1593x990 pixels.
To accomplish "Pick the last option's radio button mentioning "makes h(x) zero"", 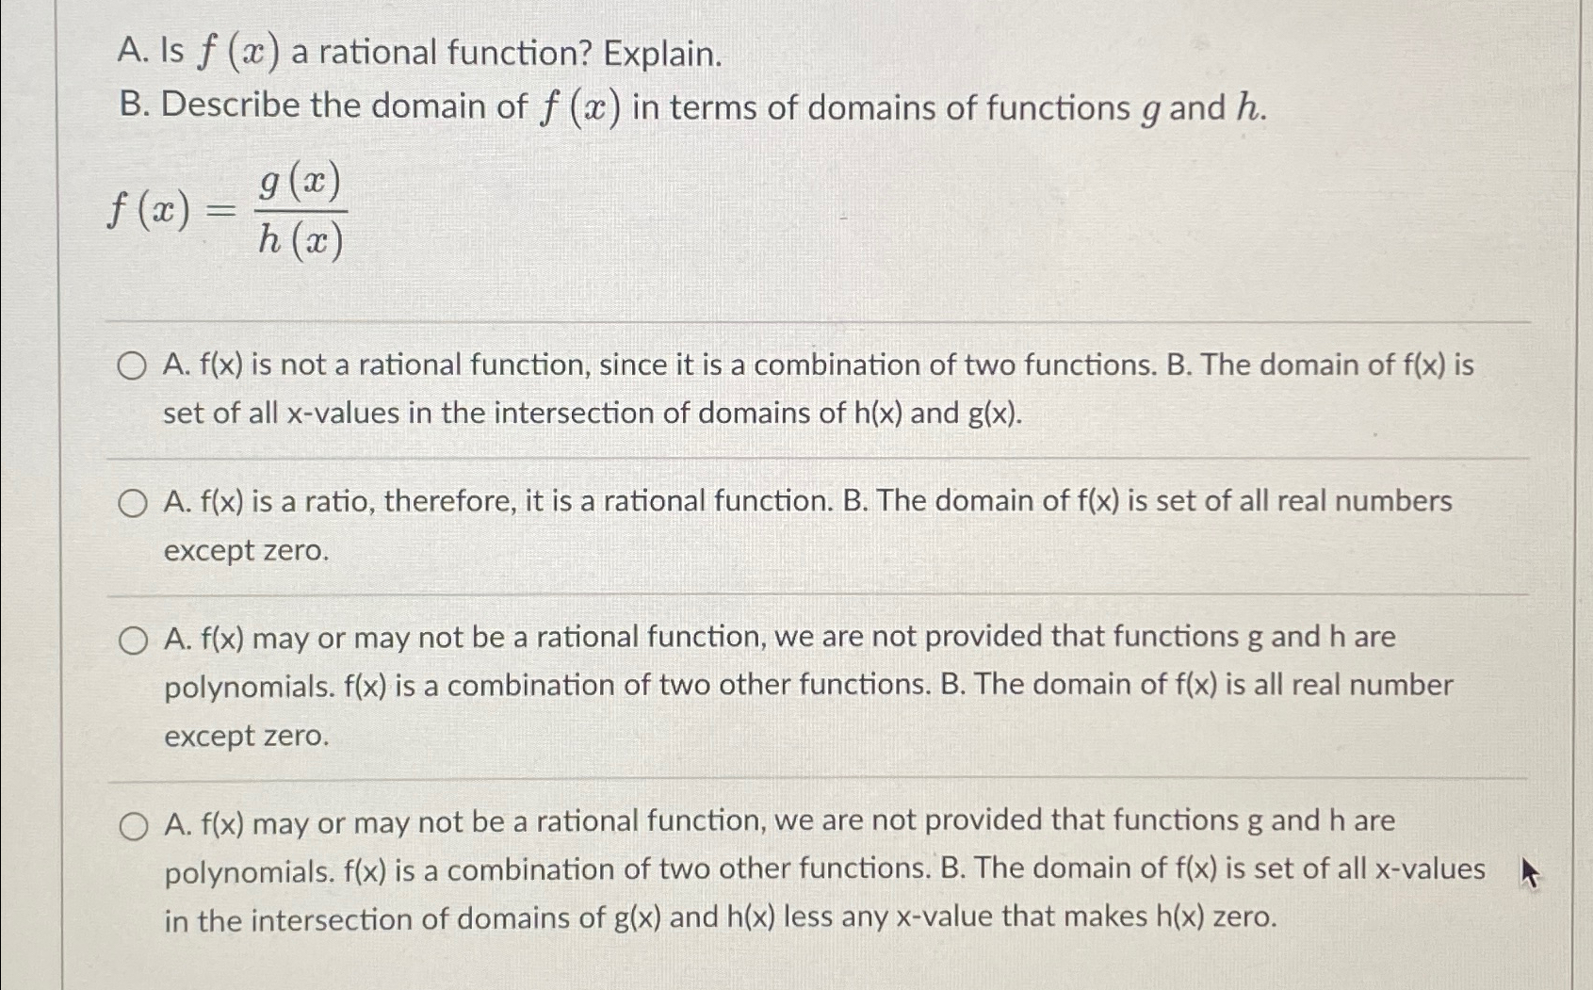I will coord(133,827).
